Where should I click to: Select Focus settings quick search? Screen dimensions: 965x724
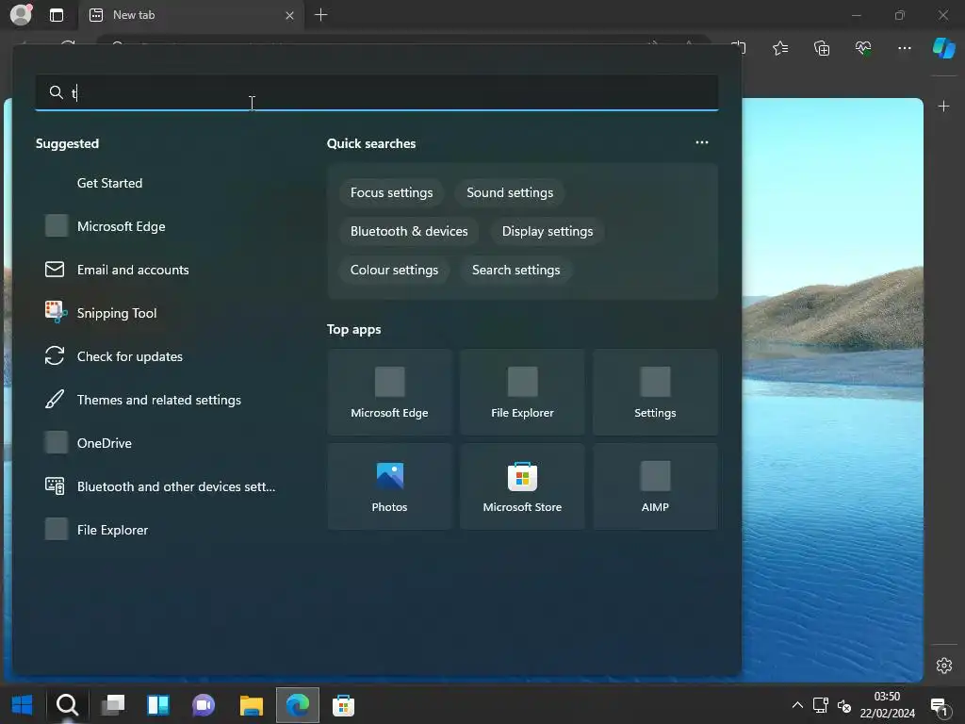pos(391,192)
